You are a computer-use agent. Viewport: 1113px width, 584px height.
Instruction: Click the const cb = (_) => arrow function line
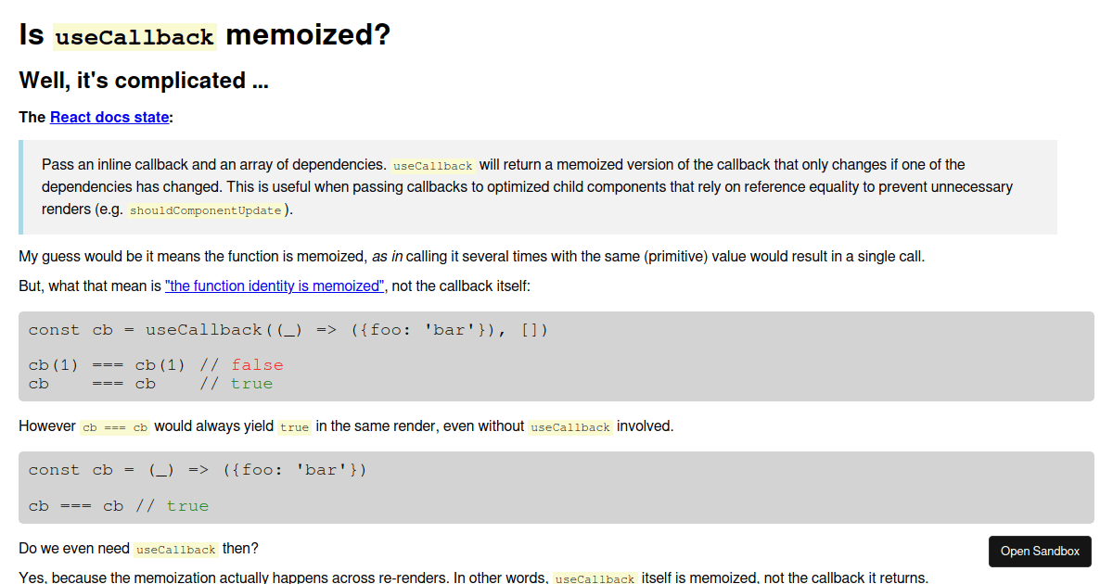point(198,470)
